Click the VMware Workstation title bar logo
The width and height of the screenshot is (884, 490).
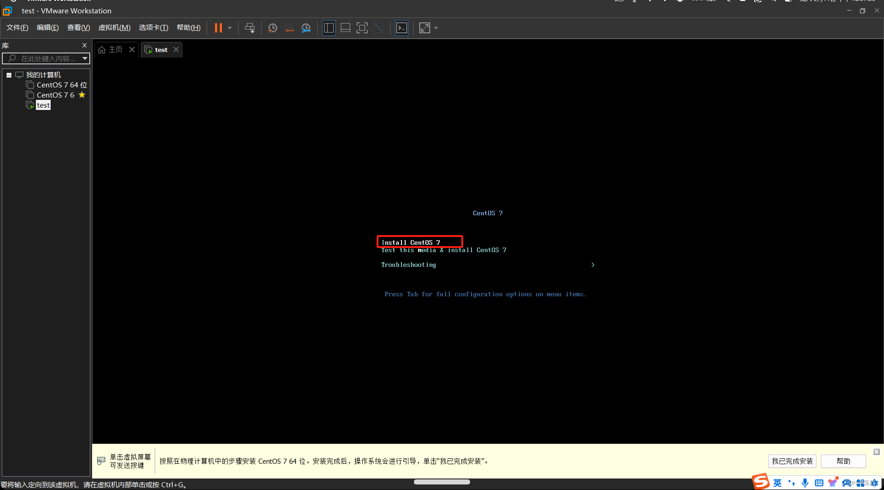[7, 11]
